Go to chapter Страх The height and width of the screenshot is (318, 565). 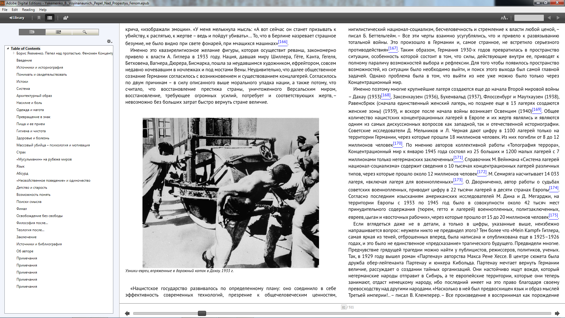pos(21,152)
